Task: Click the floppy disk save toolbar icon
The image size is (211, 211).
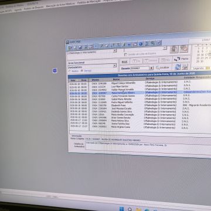Action: point(80,47)
